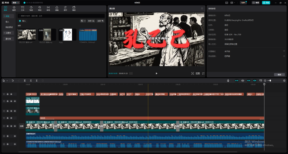Split the clip at playhead
Viewport: 288px width, 154px height.
coord(25,81)
